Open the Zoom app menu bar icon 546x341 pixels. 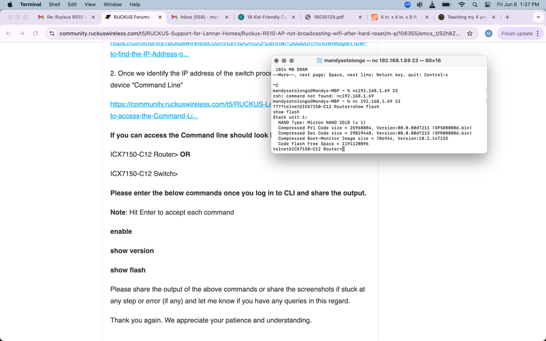pos(407,4)
